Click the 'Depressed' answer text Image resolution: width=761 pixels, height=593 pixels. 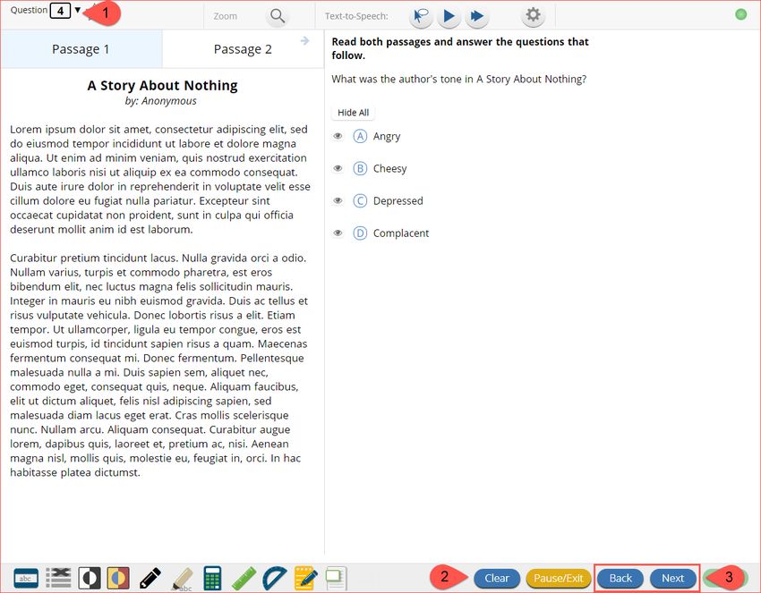[x=398, y=200]
